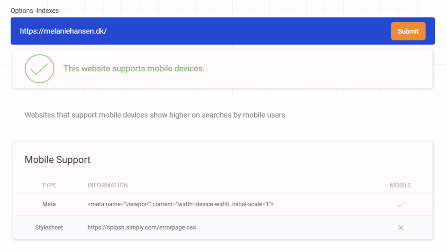Click the red X in the Stylesheet row
447x252 pixels.
tap(401, 228)
